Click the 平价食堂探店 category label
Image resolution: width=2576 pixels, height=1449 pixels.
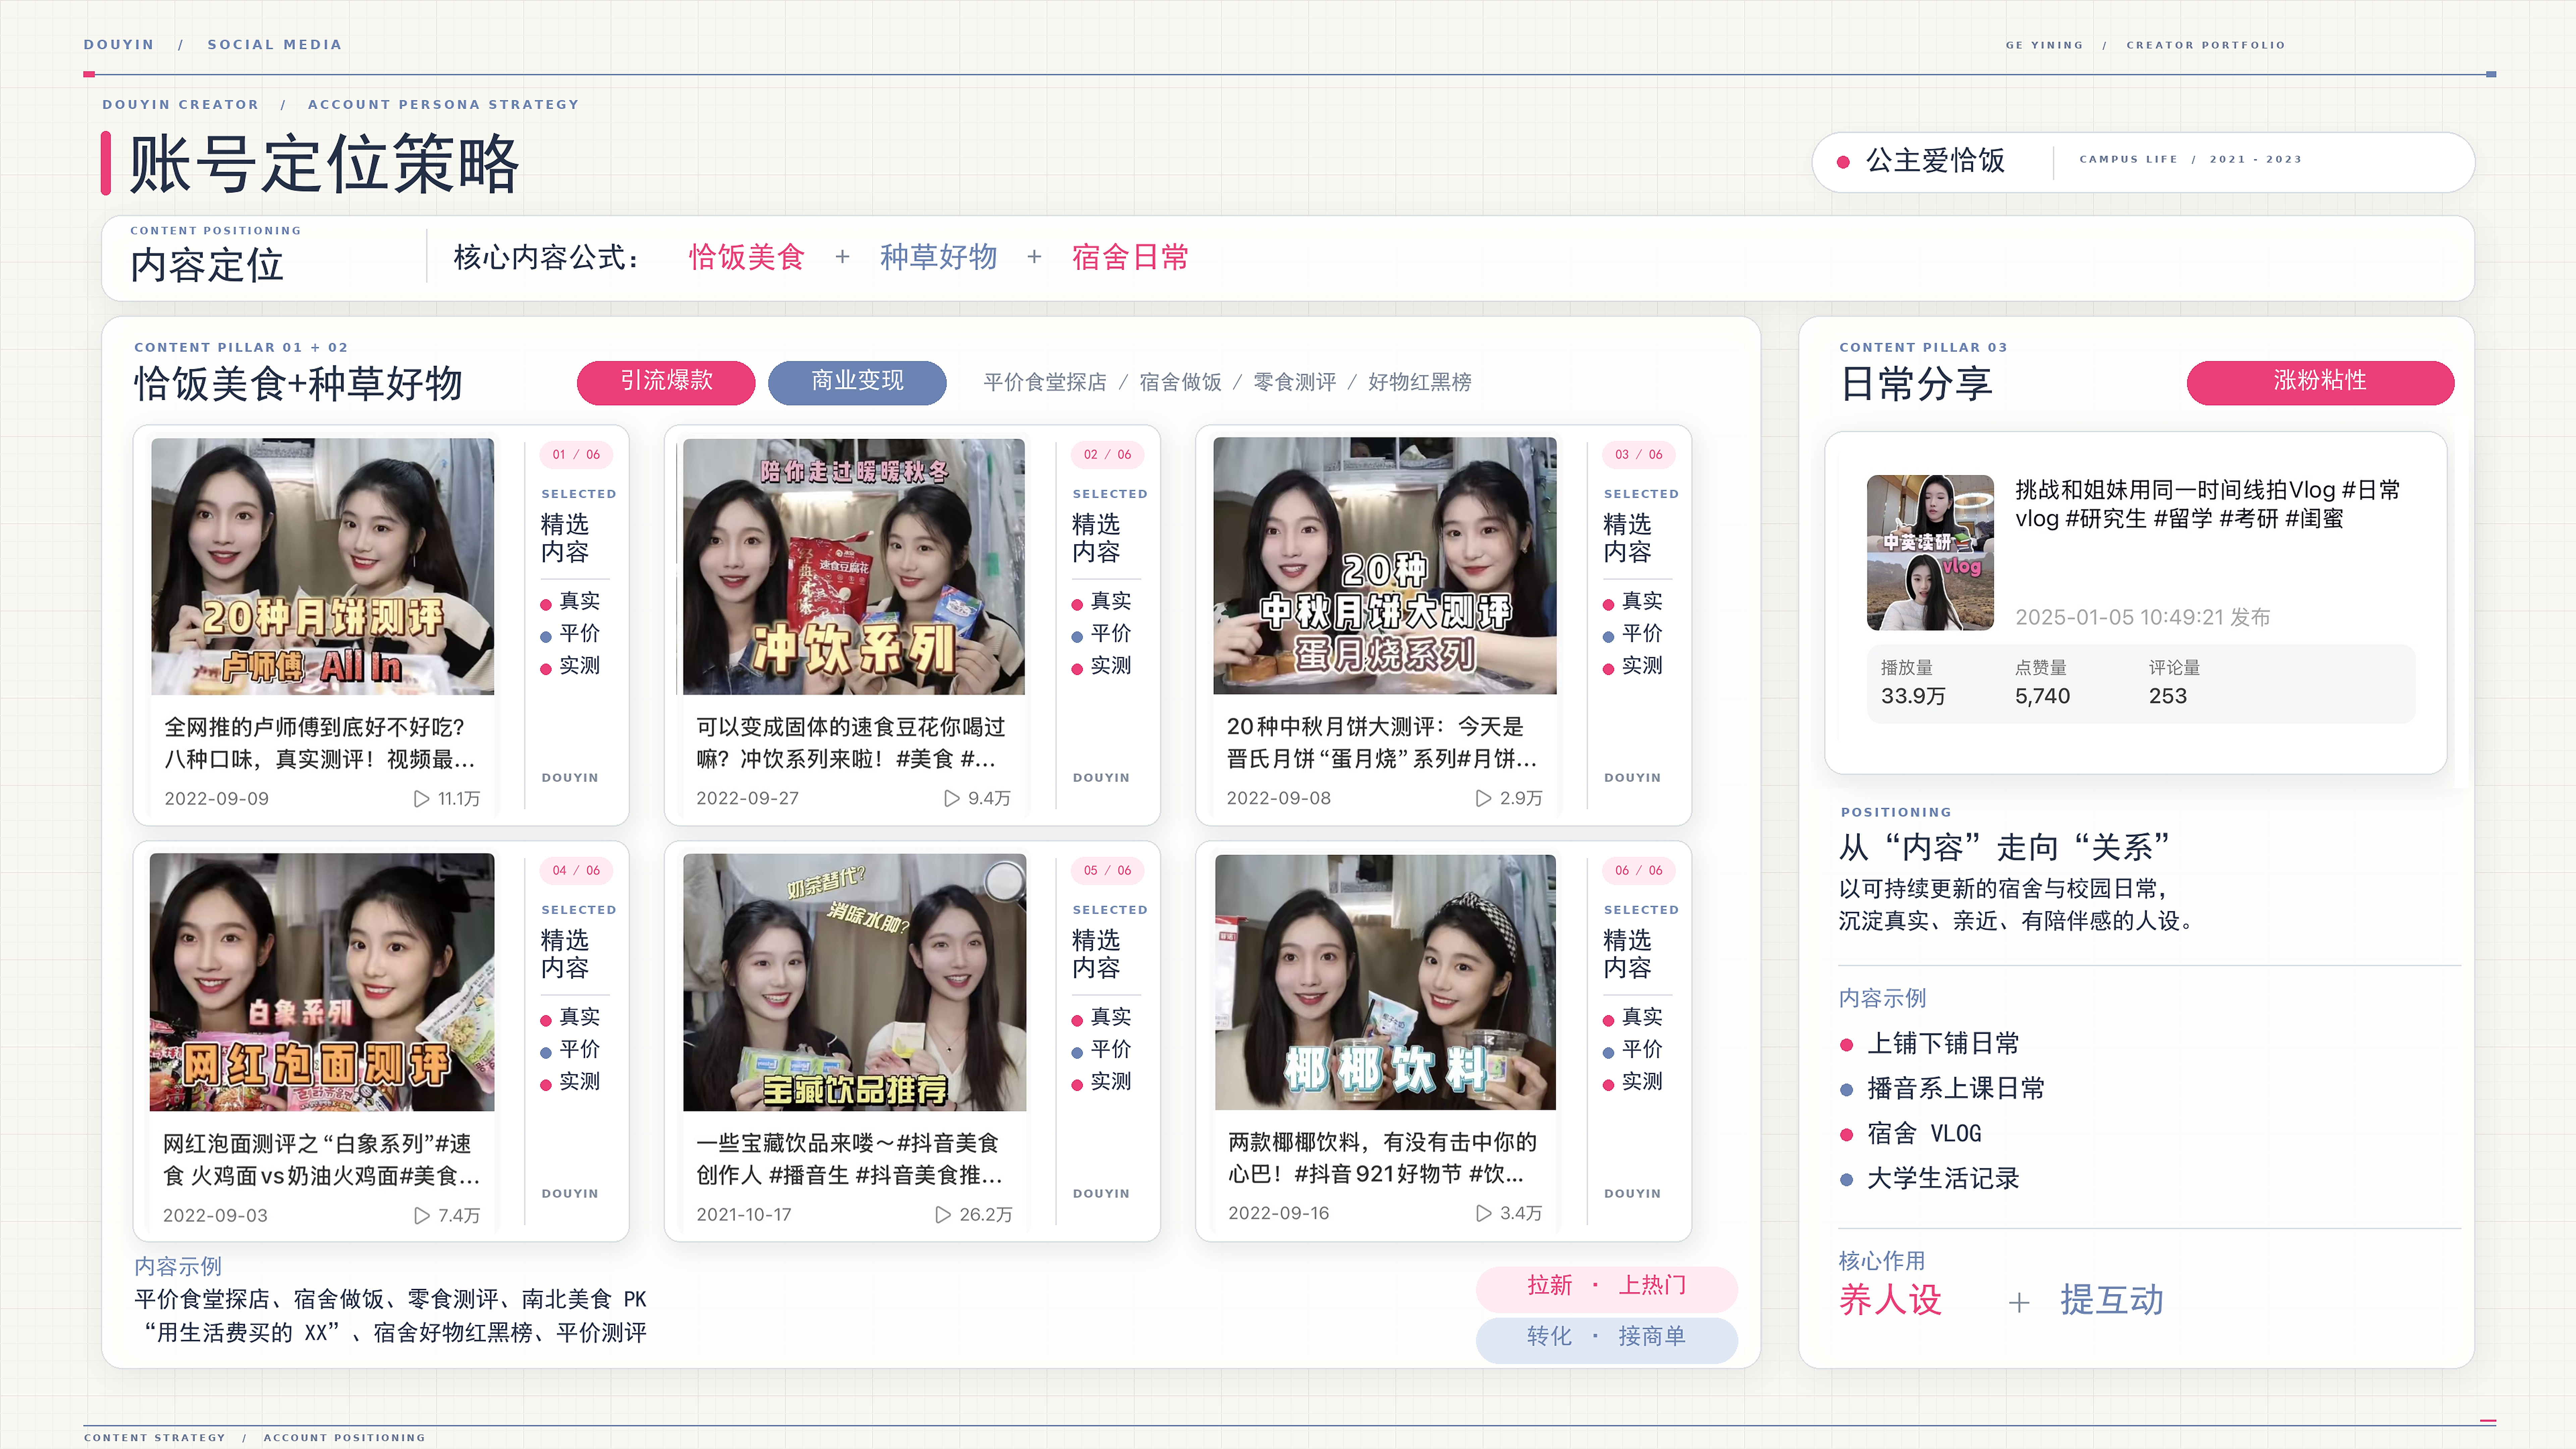pyautogui.click(x=1045, y=382)
